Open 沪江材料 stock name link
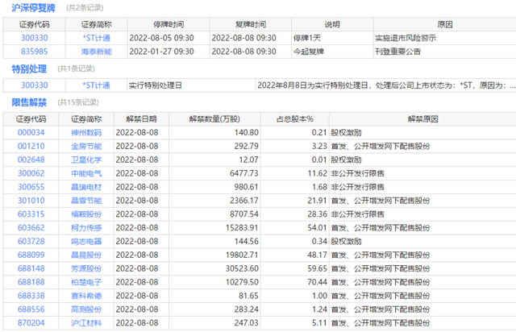The height and width of the screenshot is (332, 516). coord(86,323)
